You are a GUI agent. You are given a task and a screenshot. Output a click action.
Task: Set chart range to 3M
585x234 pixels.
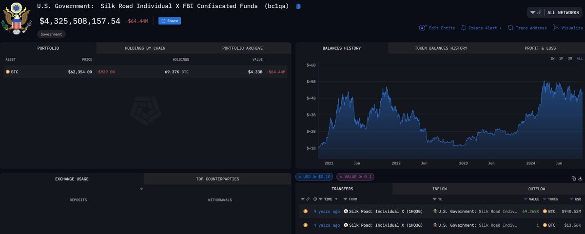570,58
